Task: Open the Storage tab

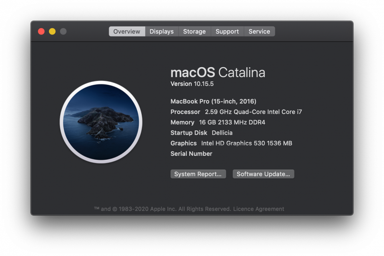Action: [x=194, y=31]
